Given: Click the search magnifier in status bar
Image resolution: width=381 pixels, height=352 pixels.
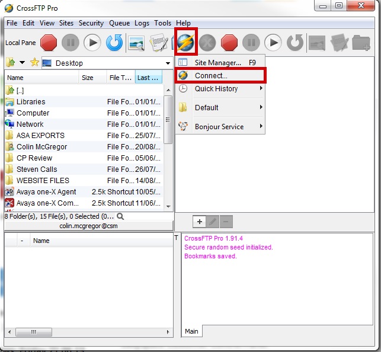Looking at the screenshot, I should pos(120,216).
